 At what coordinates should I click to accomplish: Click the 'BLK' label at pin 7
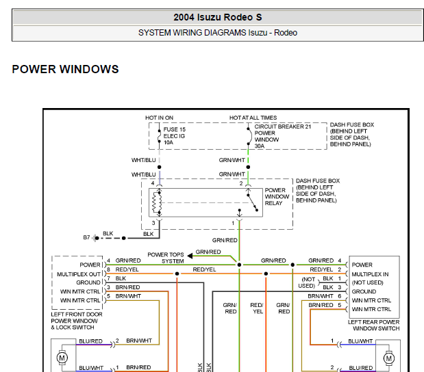coord(121,278)
